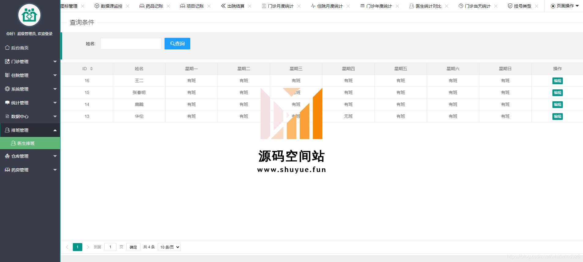
Task: Close the 挂号类型 tab
Action: [537, 6]
